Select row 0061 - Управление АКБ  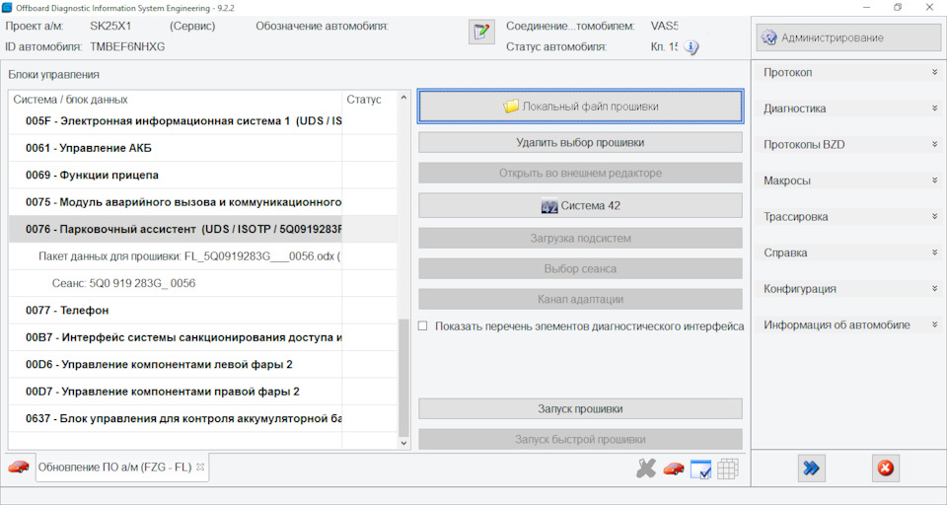pos(203,148)
